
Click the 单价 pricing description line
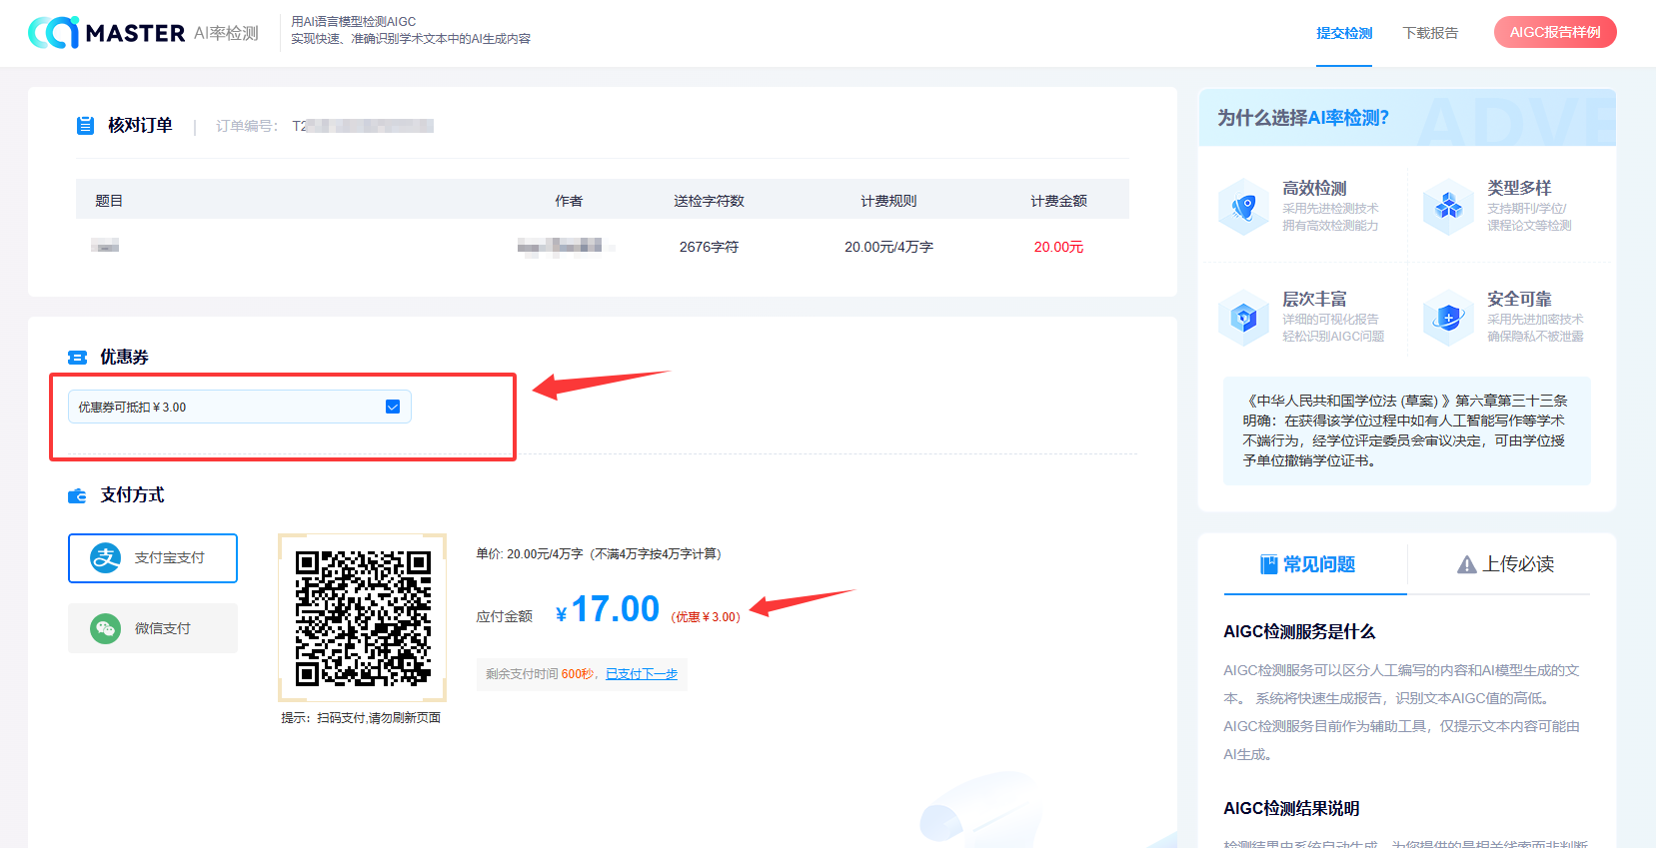[x=599, y=554]
